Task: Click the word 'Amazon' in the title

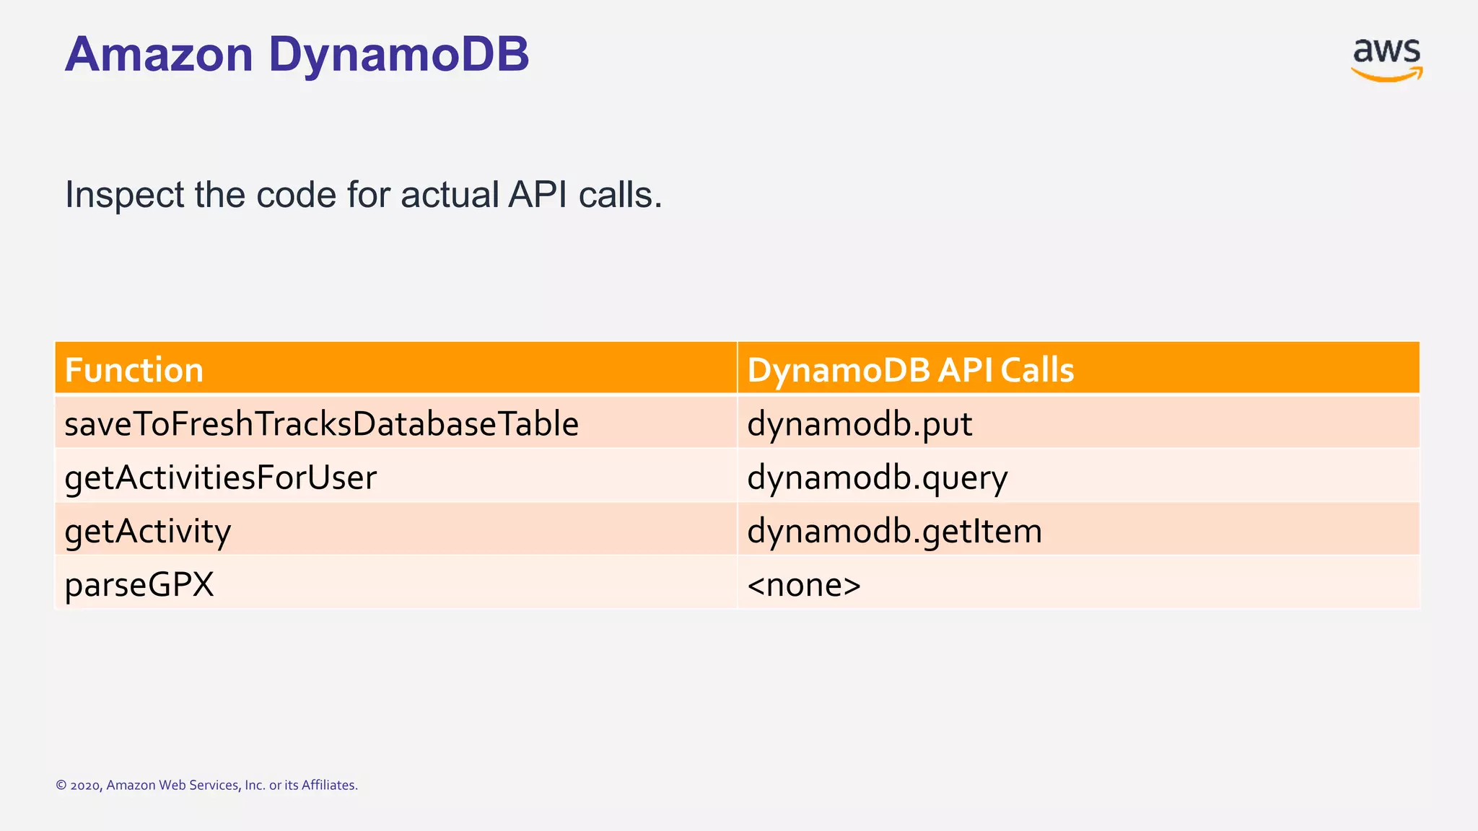Action: click(159, 55)
